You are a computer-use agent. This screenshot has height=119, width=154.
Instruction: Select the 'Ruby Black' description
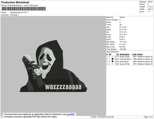[124, 62]
